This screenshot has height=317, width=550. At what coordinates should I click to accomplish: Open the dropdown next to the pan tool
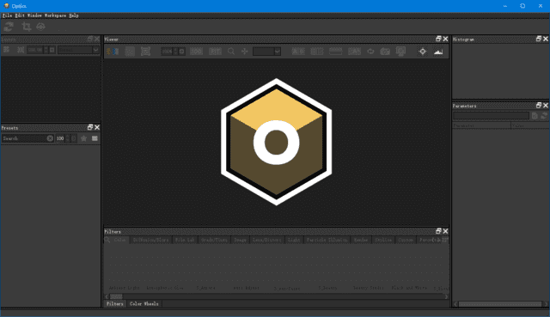(x=266, y=52)
